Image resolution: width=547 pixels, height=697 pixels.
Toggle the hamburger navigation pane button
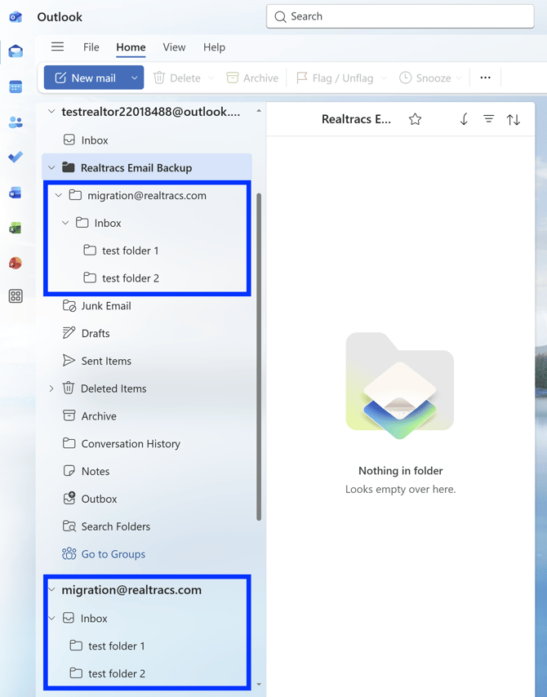(x=57, y=47)
